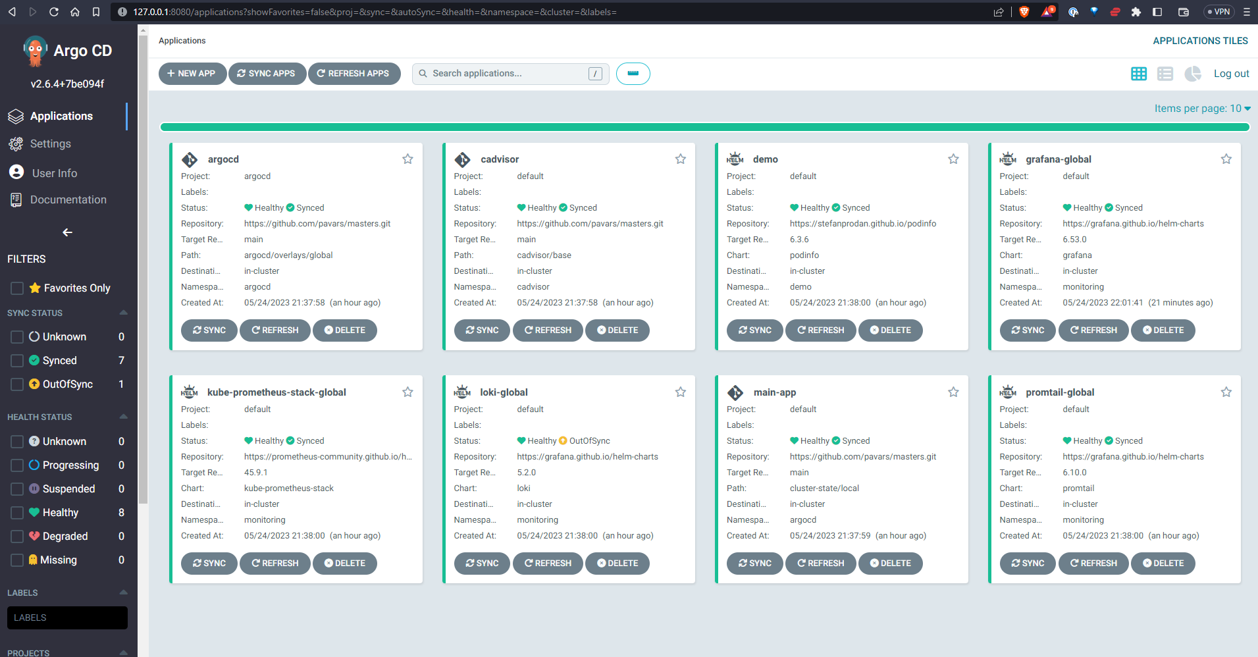Open the Brave wallet icon
Viewport: 1258px width, 657px height.
(x=1184, y=12)
